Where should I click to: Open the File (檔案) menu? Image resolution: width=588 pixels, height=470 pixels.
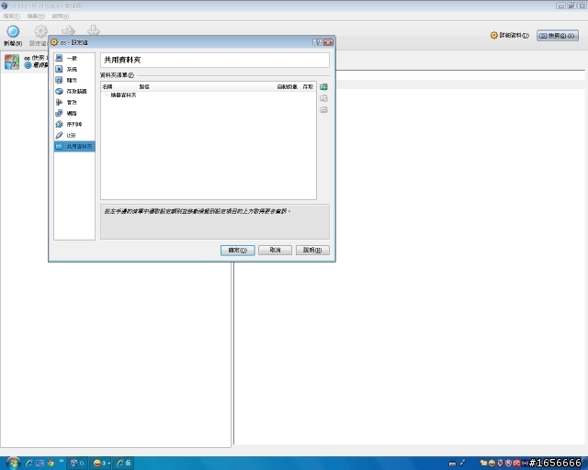[x=11, y=17]
